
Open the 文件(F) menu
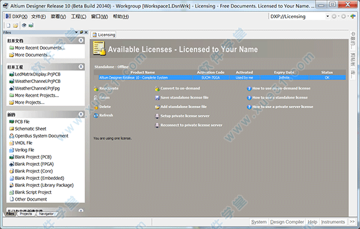click(38, 17)
